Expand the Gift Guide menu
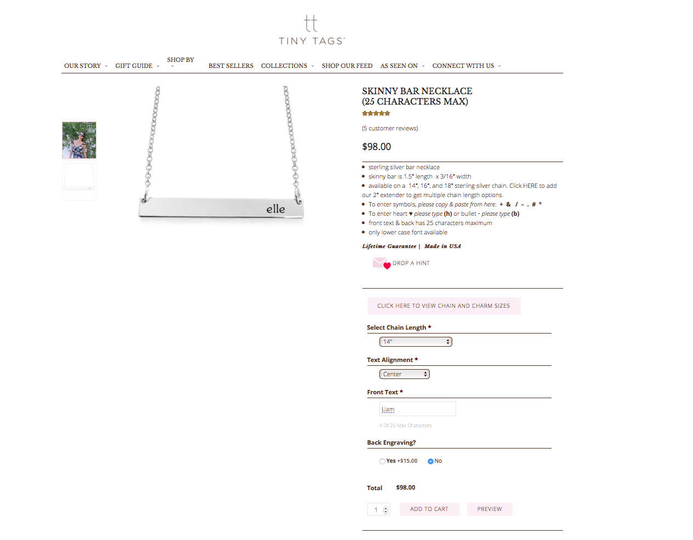Screen dimensions: 693x540 pyautogui.click(x=137, y=66)
